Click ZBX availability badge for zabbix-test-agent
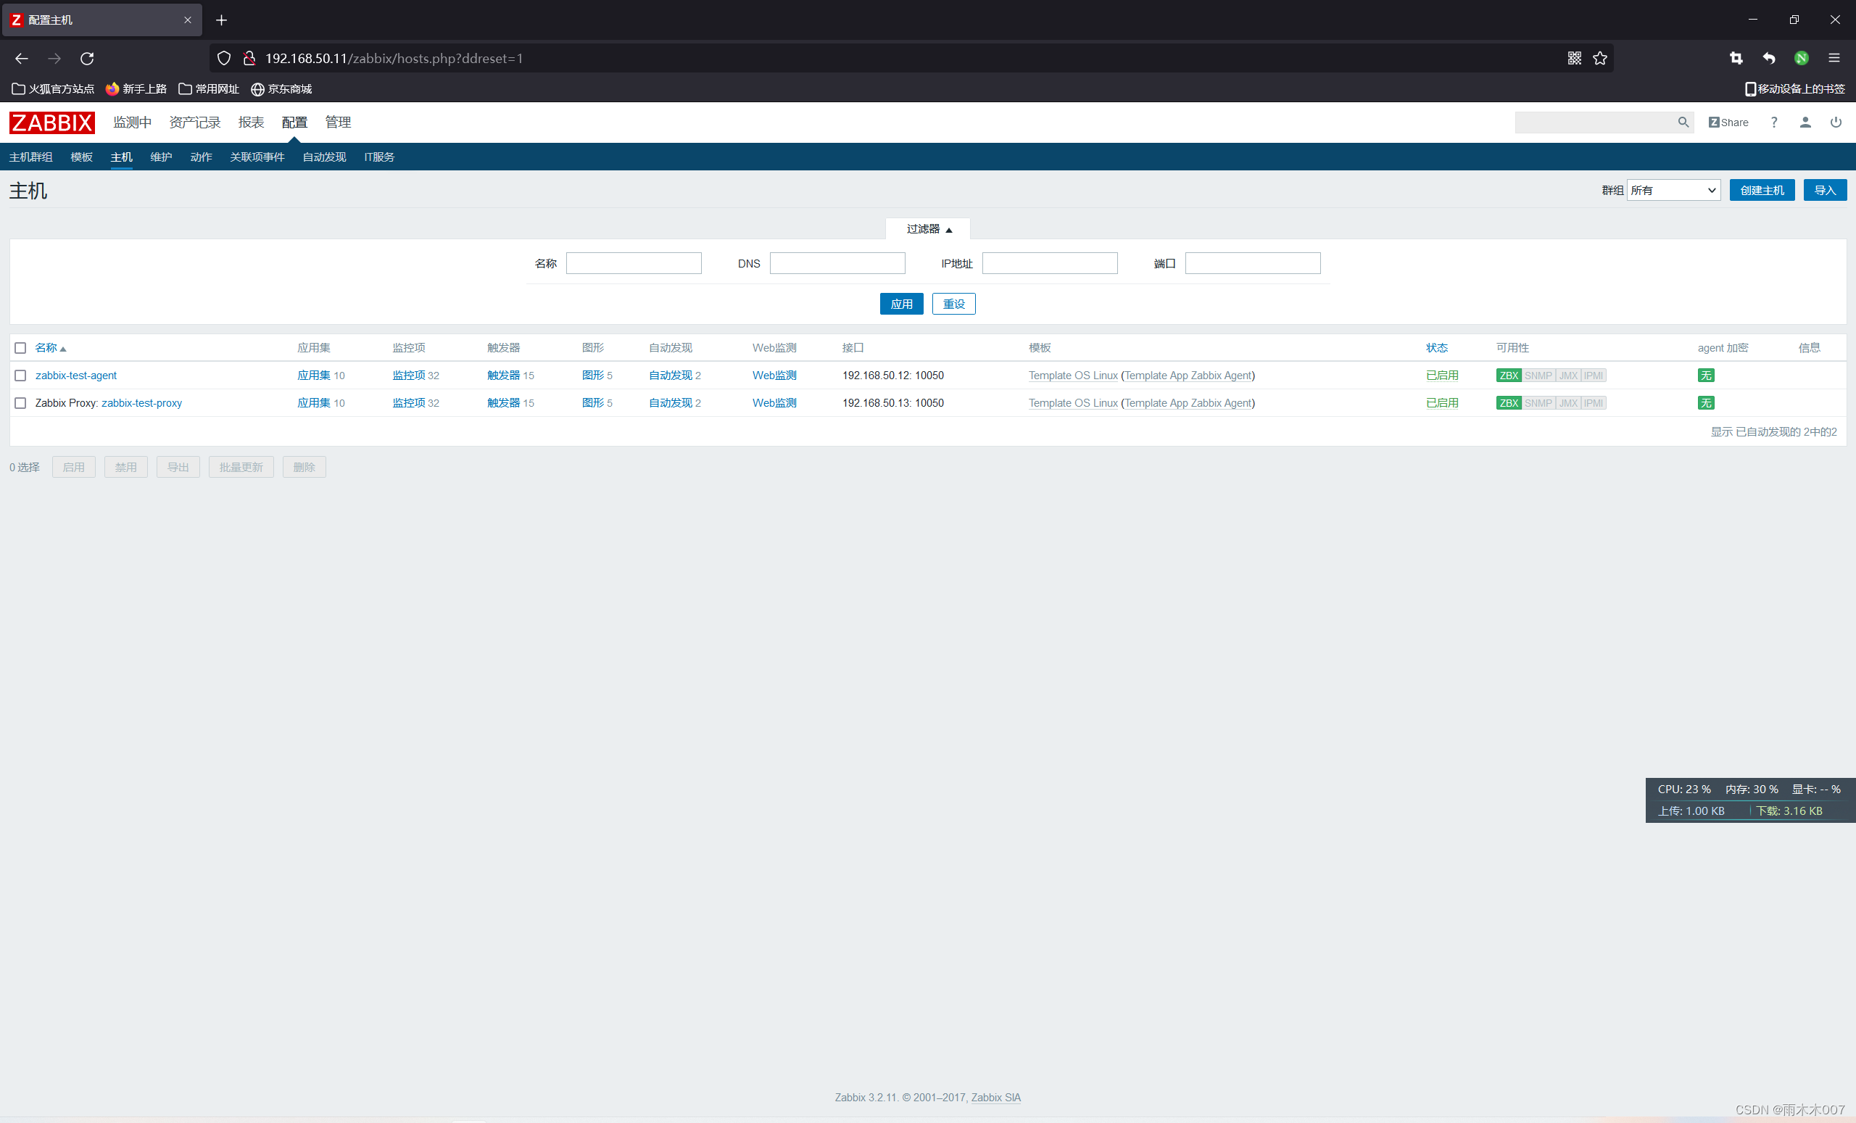The image size is (1856, 1123). [1509, 375]
